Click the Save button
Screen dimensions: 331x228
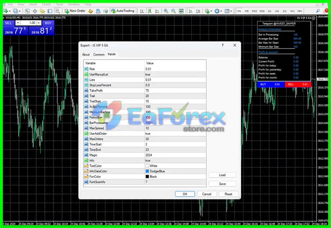click(222, 184)
